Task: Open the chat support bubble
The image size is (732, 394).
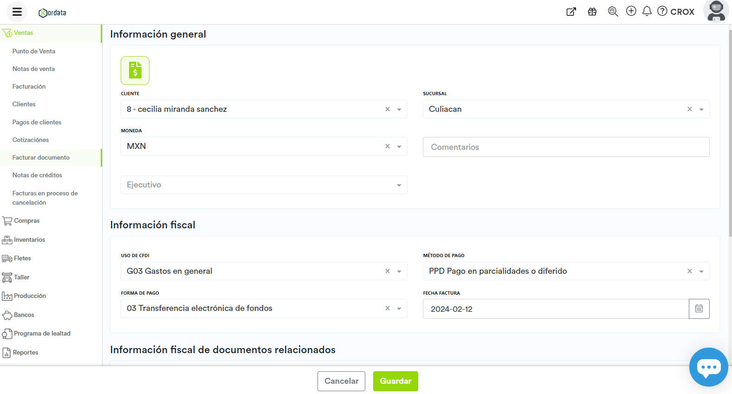Action: point(708,367)
